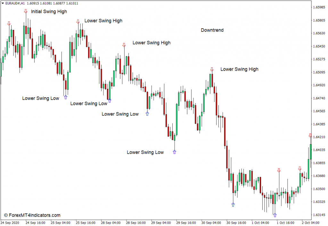Click time axis label '2 Oct 04:00'
Screen dimensions: 328x226
tap(311, 223)
